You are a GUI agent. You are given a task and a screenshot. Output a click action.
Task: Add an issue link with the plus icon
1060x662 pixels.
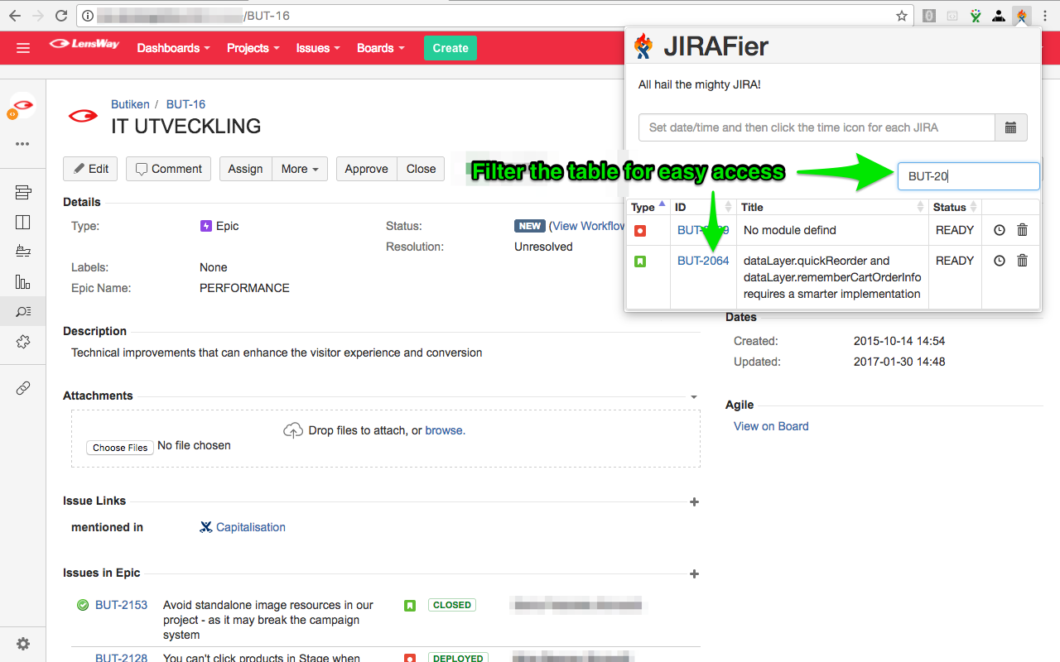pos(694,501)
